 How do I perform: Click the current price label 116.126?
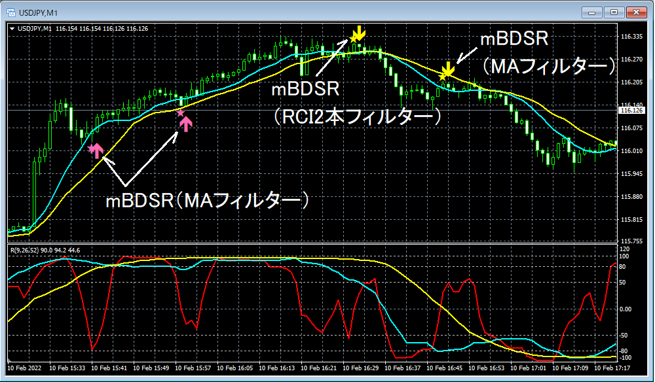click(x=631, y=111)
